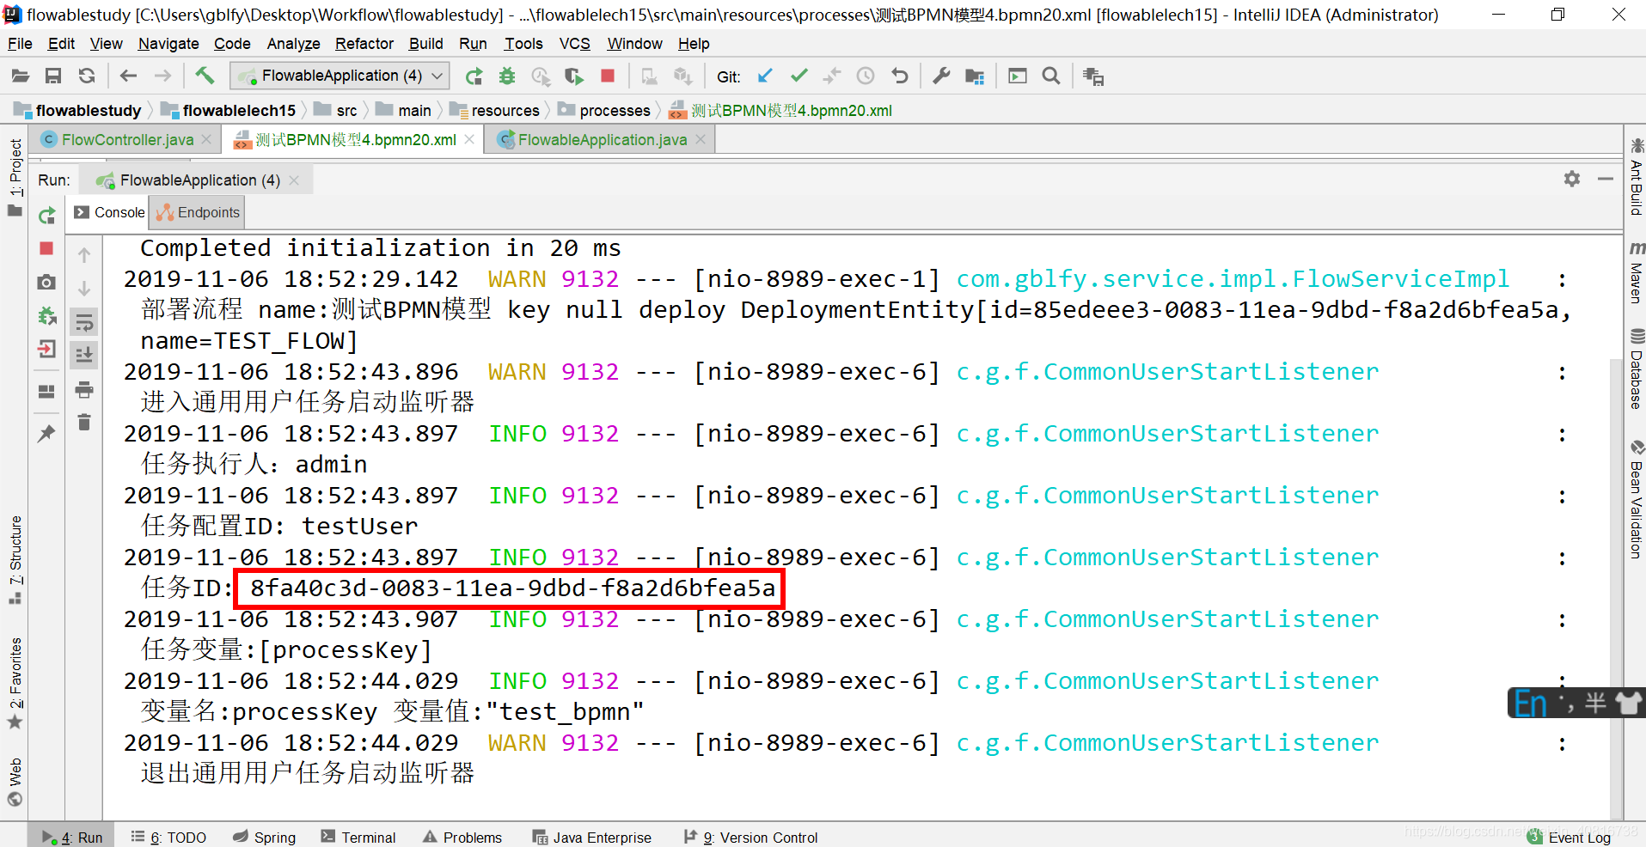Start debugging with the bug icon

point(507,76)
